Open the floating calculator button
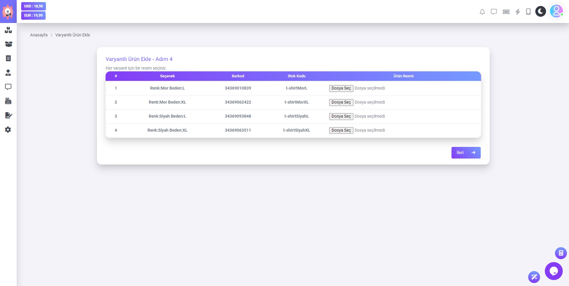569x286 pixels. [x=561, y=253]
